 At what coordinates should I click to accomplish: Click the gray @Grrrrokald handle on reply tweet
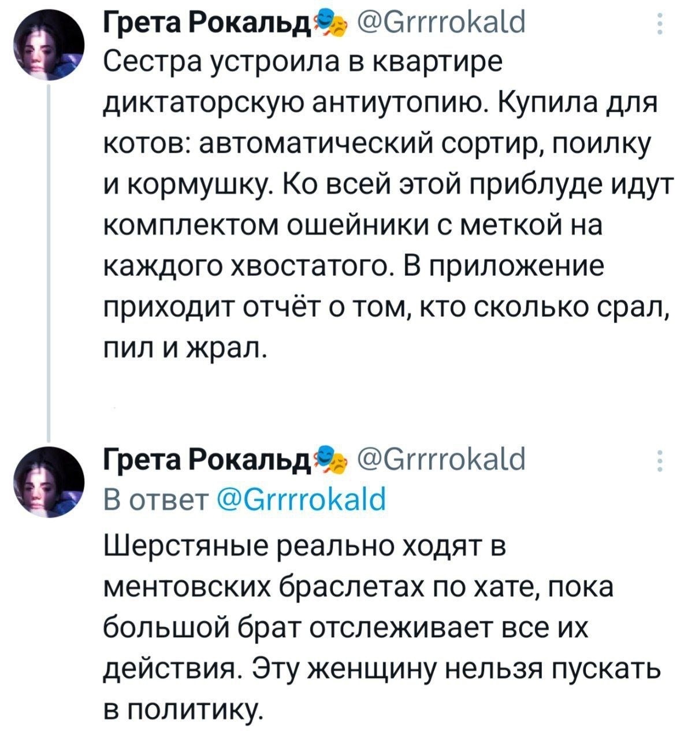[x=442, y=460]
